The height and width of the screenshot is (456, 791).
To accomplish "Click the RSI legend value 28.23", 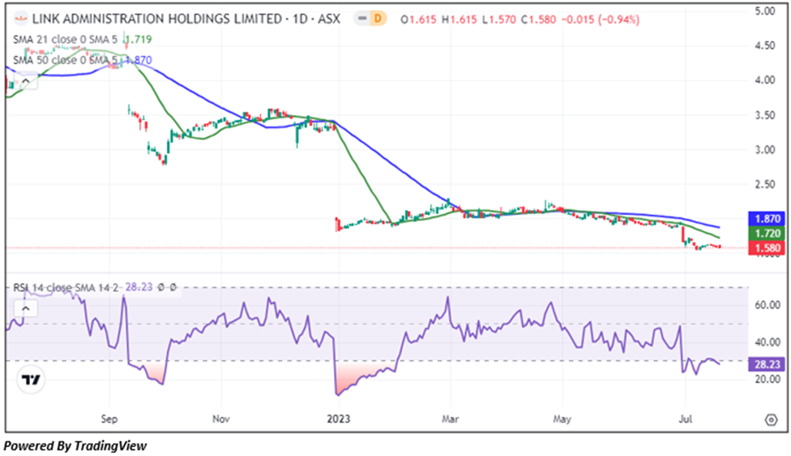I will coord(138,287).
